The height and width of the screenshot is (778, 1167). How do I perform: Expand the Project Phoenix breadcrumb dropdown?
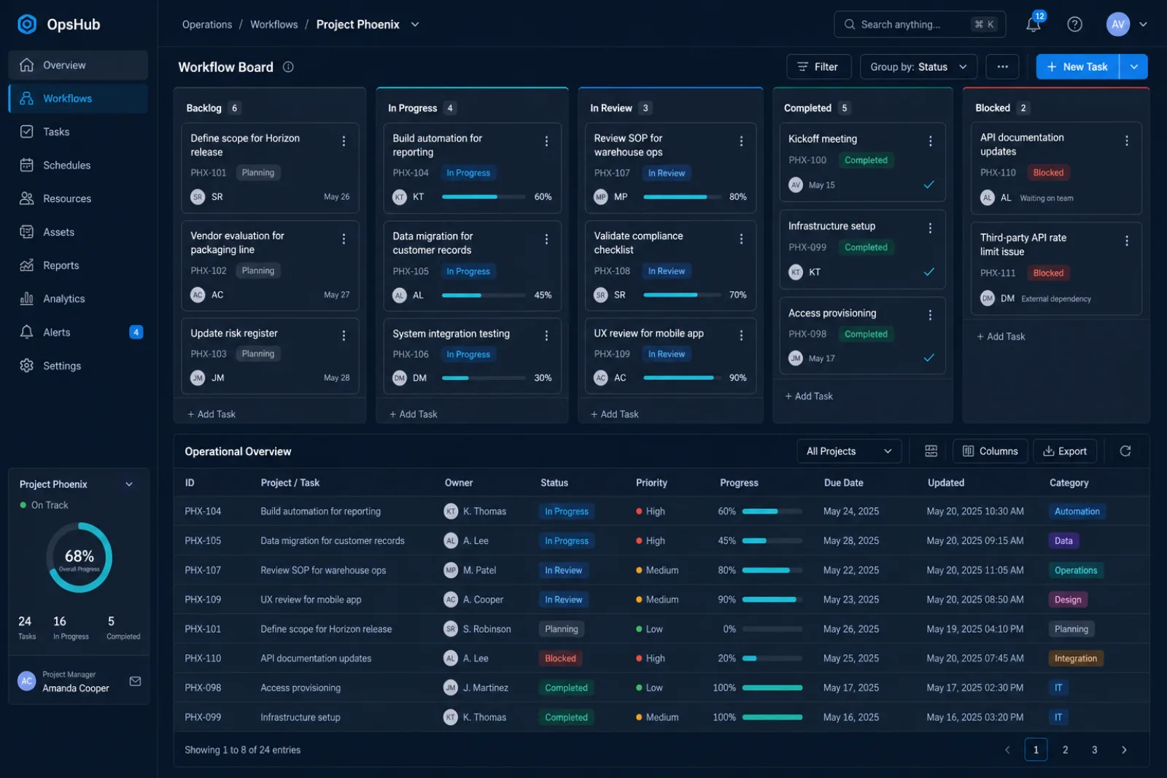415,24
